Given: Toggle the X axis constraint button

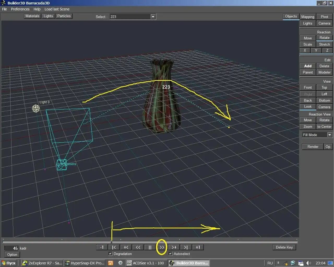Looking at the screenshot, I should click(x=305, y=51).
